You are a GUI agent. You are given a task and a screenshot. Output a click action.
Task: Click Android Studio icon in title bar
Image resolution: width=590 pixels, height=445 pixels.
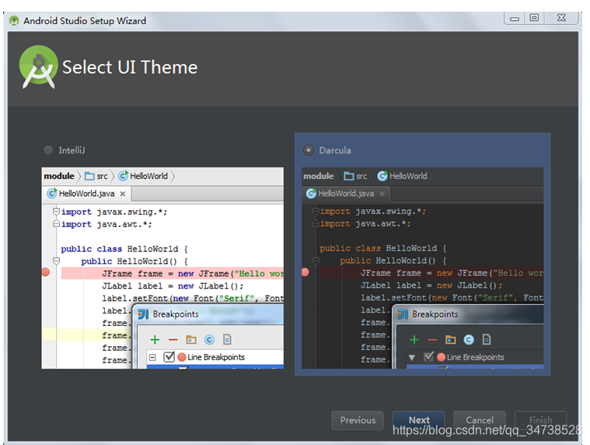14,21
